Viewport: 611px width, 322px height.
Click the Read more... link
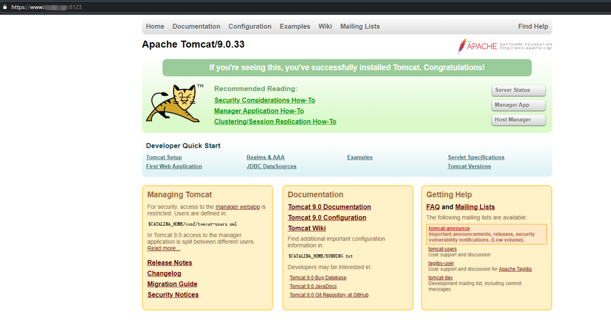[x=164, y=249]
